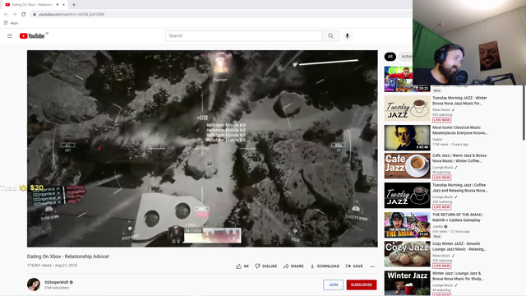
Task: Mute the tab using the audio icon
Action: [x=58, y=5]
